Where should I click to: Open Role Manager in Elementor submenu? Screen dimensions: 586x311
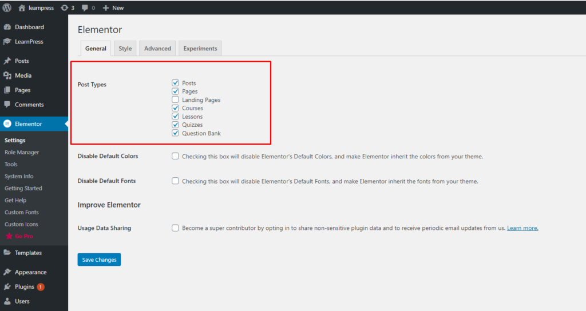point(22,153)
